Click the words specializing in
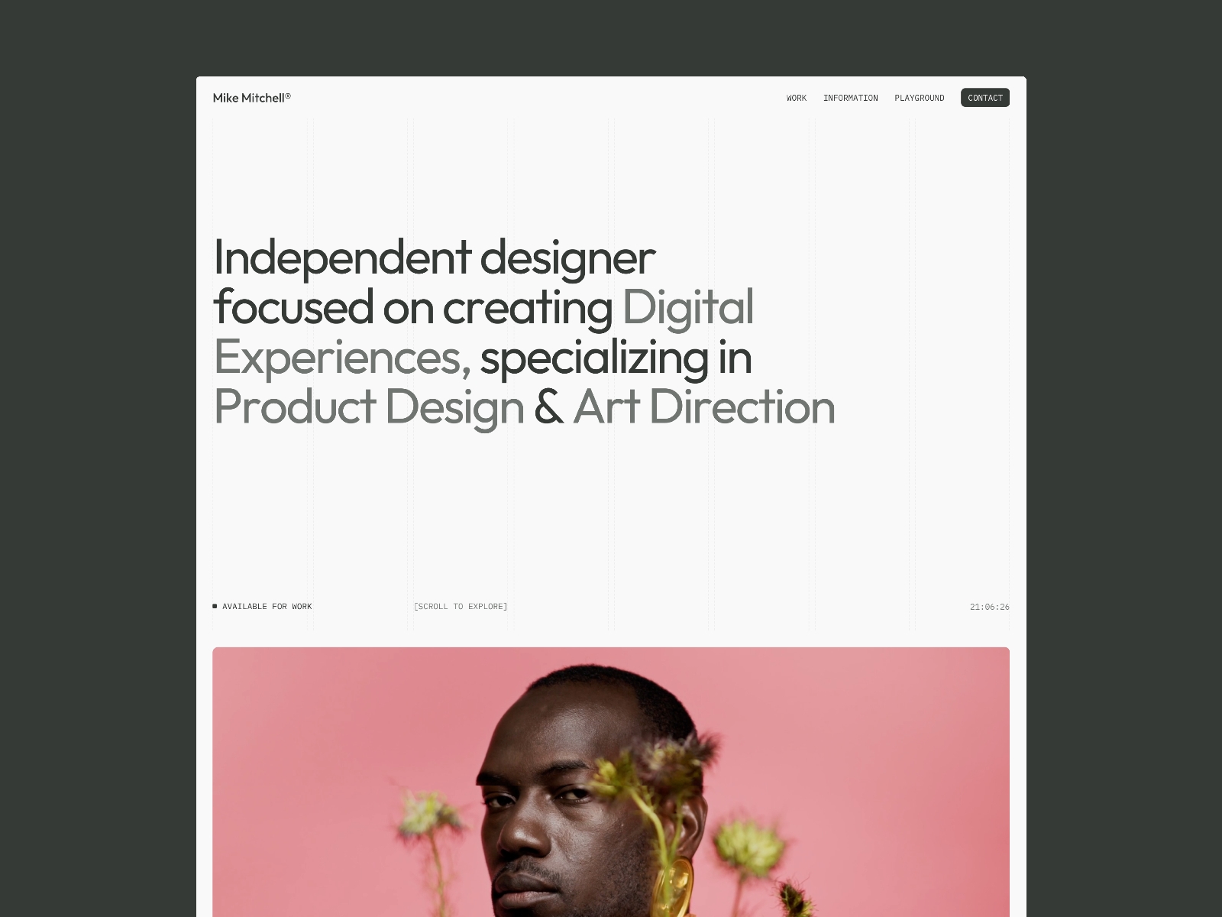1222x917 pixels. click(x=616, y=358)
